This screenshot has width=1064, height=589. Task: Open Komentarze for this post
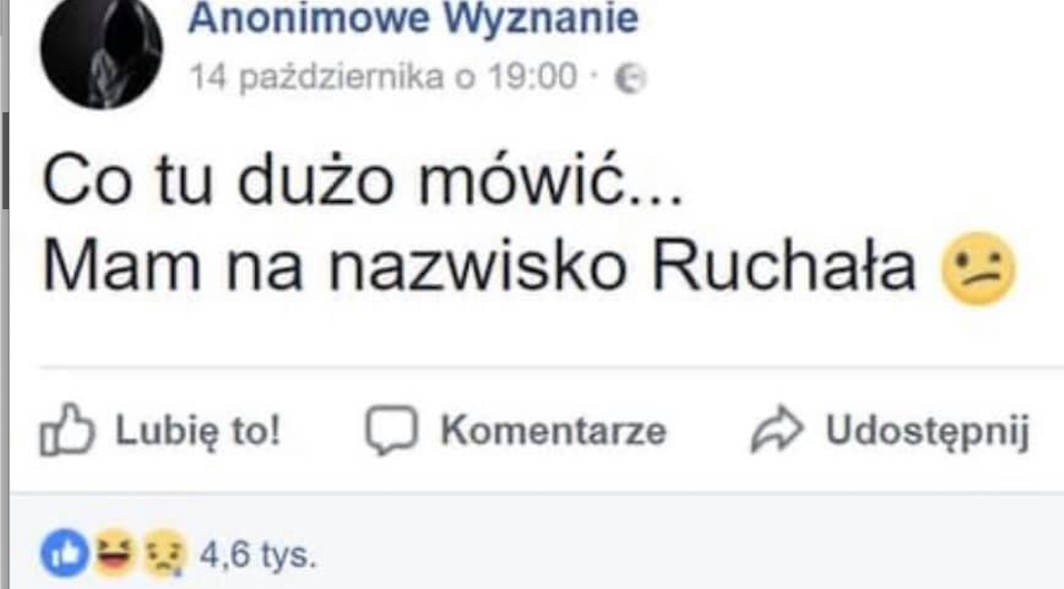[553, 431]
